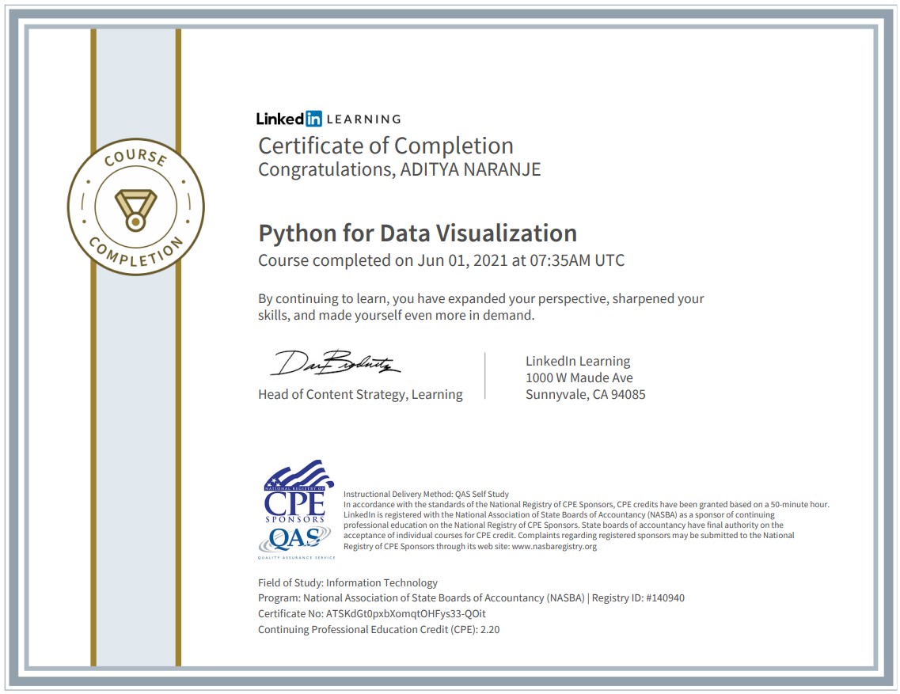Click the 'LEARNING' wordmark beside the LinkedIn logo

point(364,119)
